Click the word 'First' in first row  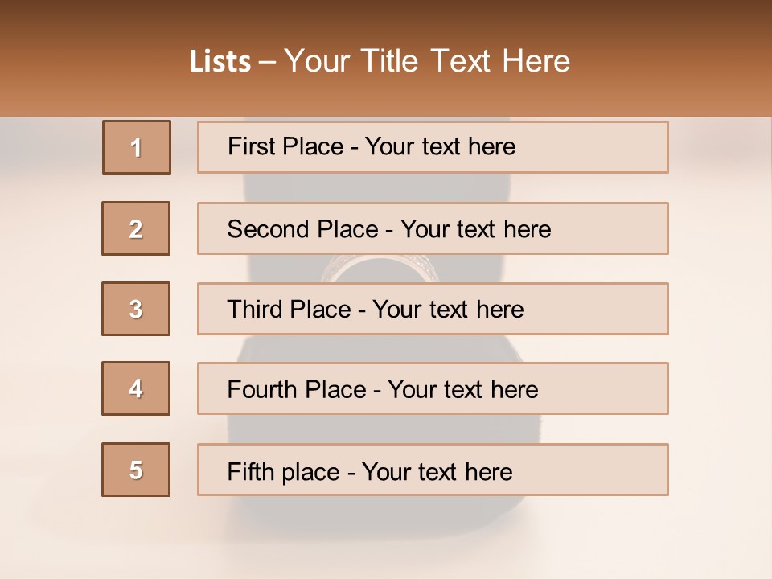point(251,146)
